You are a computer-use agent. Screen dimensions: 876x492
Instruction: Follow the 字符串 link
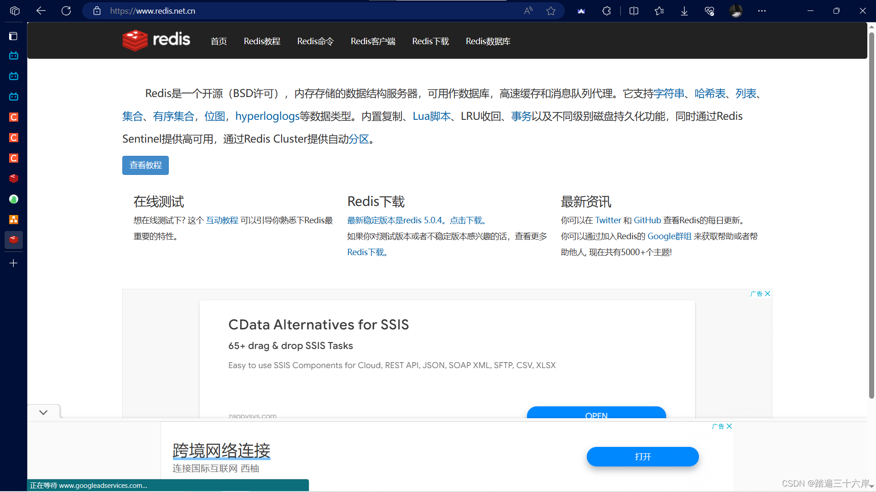pos(669,94)
